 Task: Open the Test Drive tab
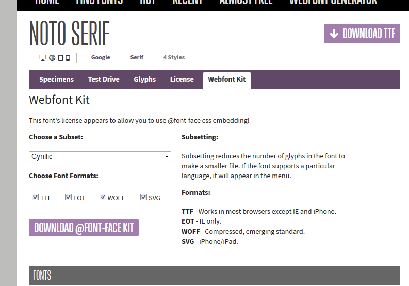tap(104, 80)
